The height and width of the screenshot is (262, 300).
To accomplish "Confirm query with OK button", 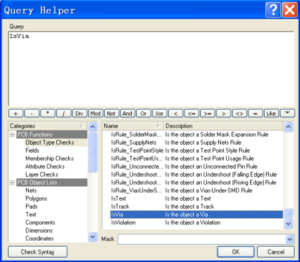I will click(235, 252).
